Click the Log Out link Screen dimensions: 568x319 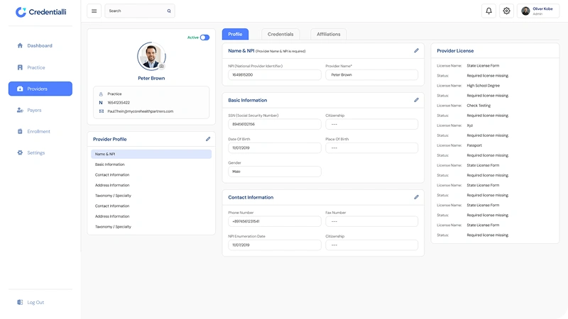pyautogui.click(x=35, y=302)
